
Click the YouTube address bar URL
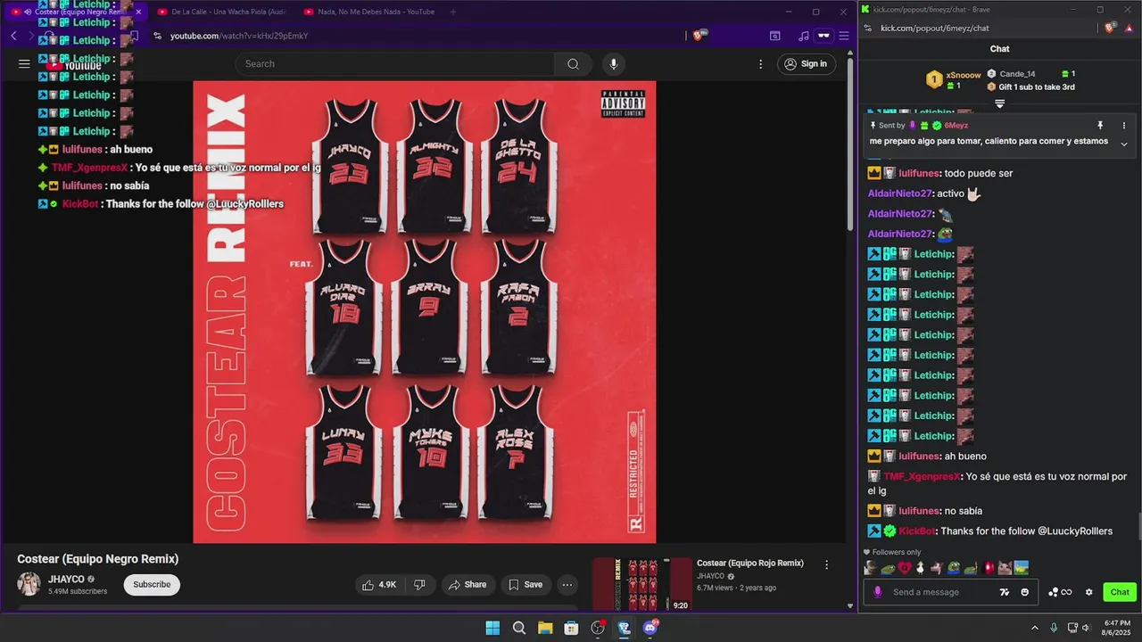(x=239, y=36)
